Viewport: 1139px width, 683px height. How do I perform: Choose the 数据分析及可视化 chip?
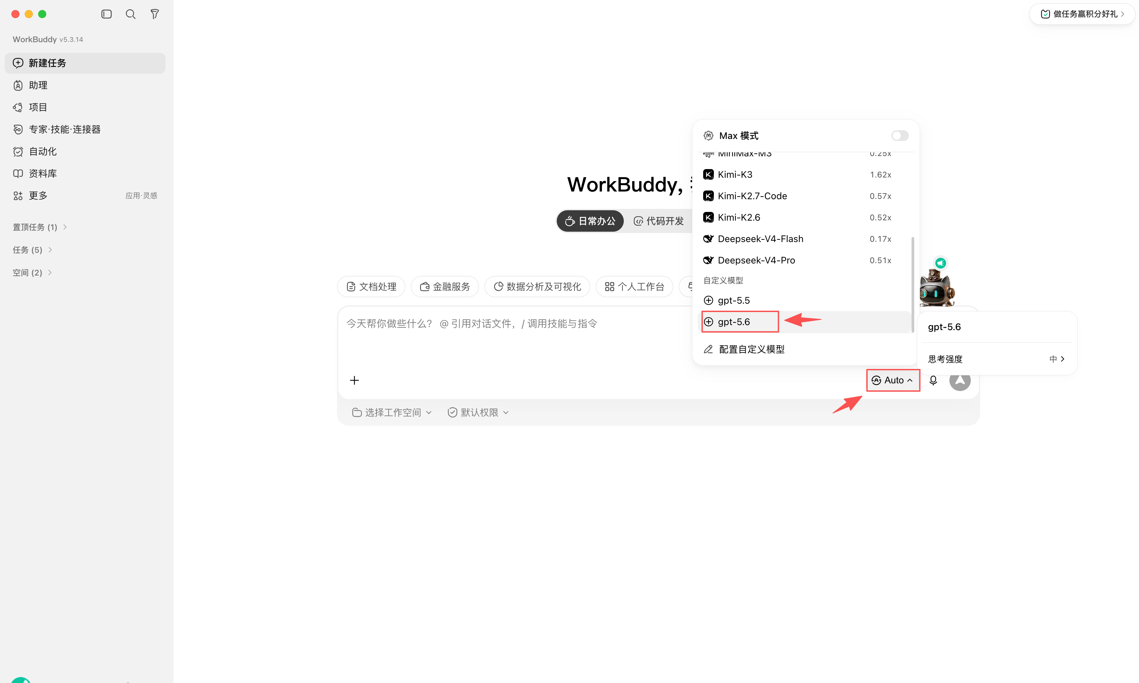pos(537,287)
